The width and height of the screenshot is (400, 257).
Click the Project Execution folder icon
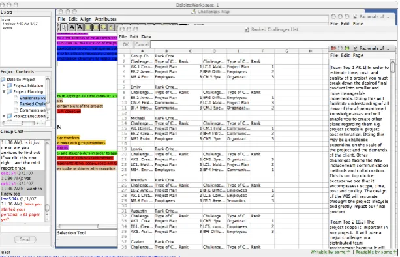[9, 116]
